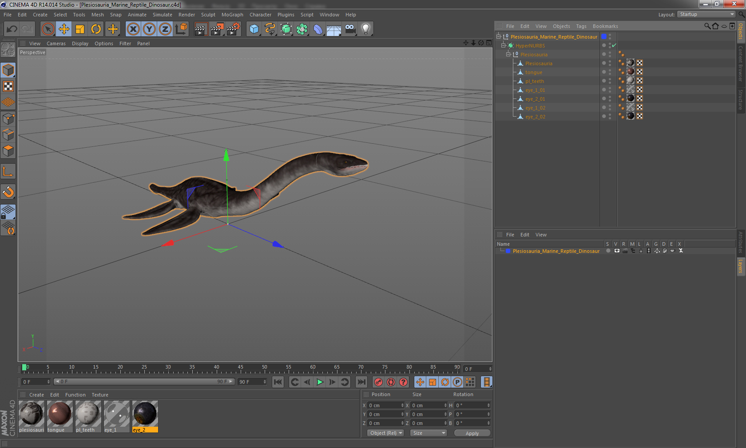Select the Polygons mode icon
Viewport: 746px width, 448px height.
(8, 151)
